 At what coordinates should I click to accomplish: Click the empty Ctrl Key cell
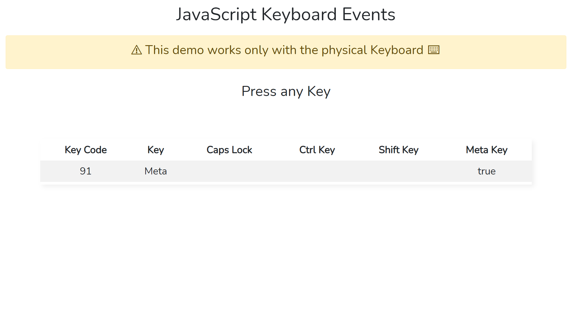[x=317, y=171]
